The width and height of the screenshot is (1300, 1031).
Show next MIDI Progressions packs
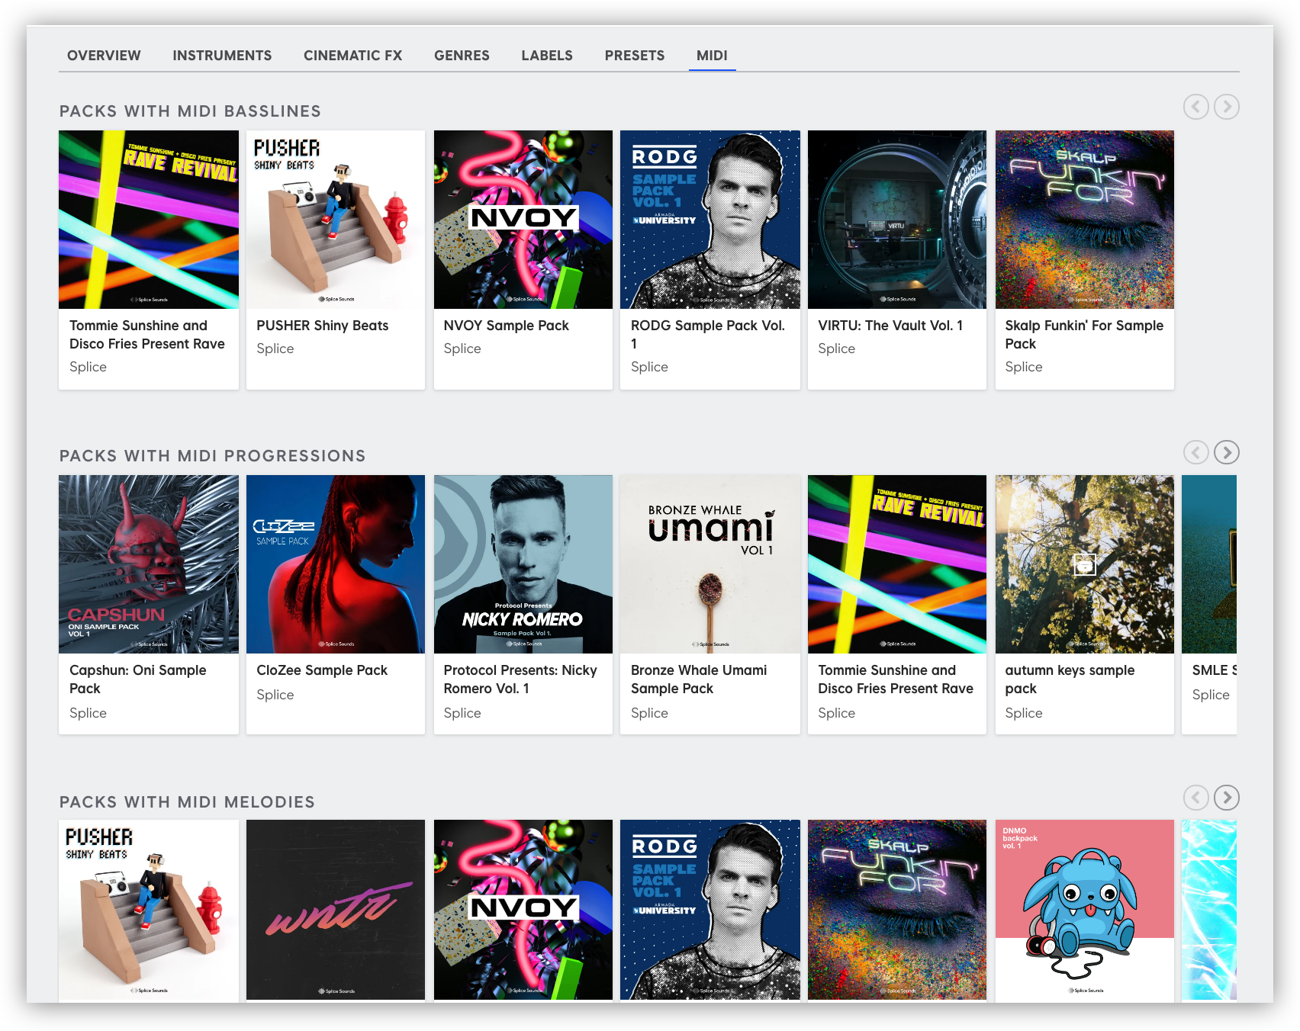(1226, 452)
